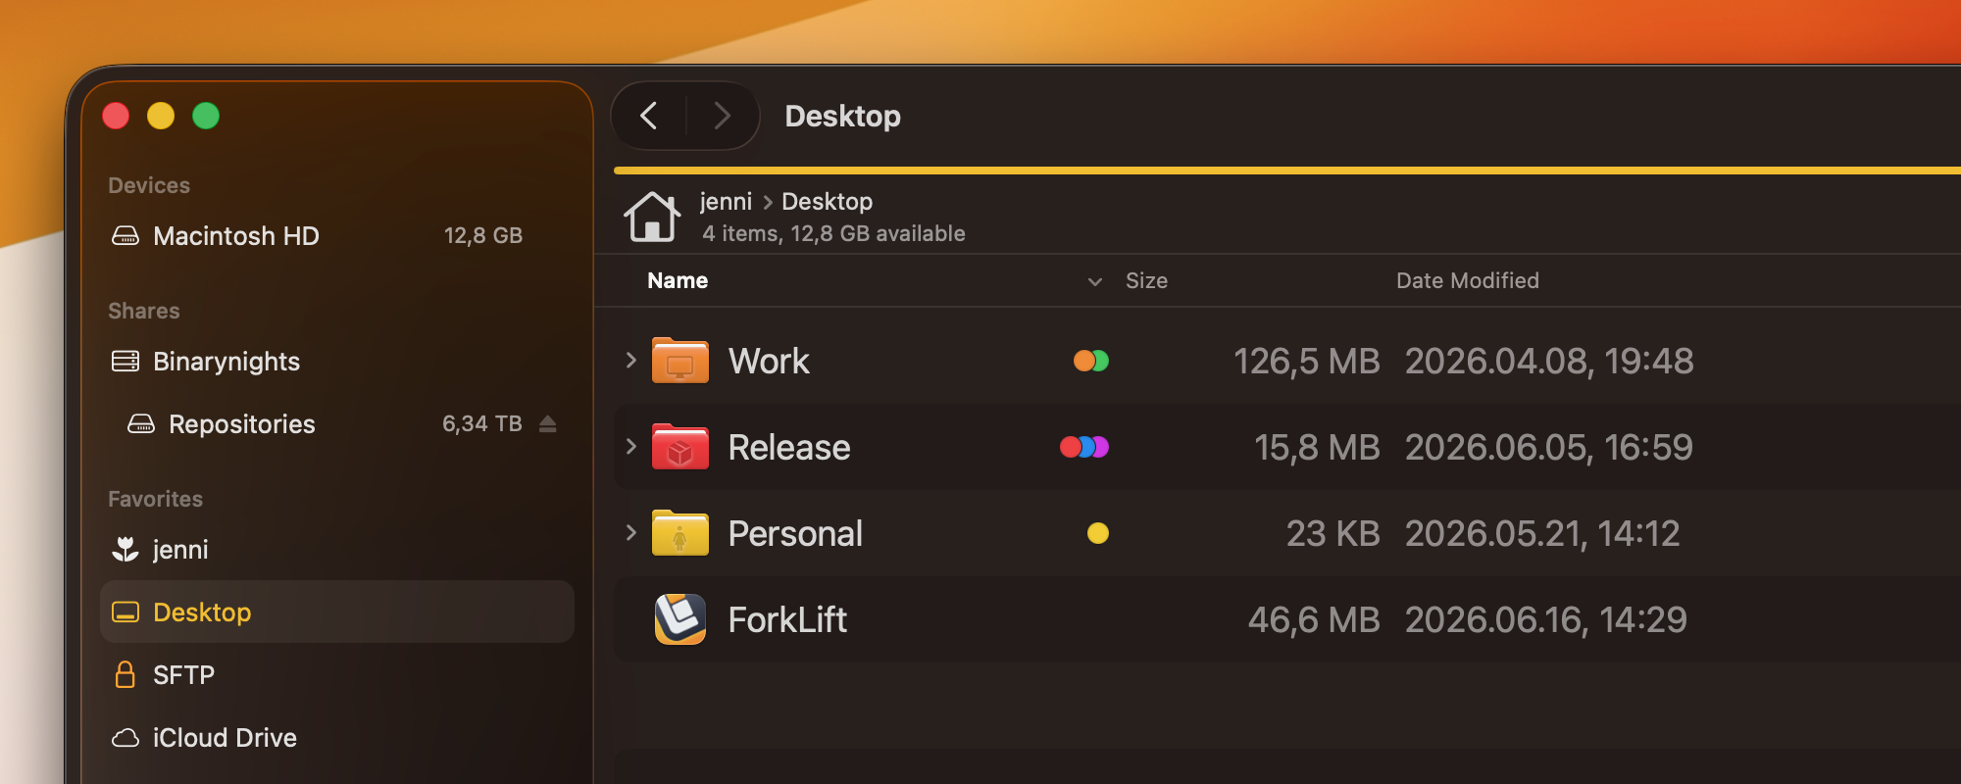1961x784 pixels.
Task: Click the orange-green tags on Work
Action: (1091, 361)
